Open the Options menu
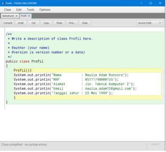This screenshot has width=166, height=152. 45,10
